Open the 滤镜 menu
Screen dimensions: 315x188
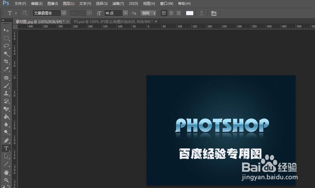pyautogui.click(x=118, y=4)
